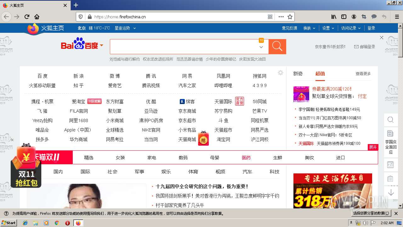Viewport: 403px width, 227px height.
Task: Click the side panel down arrow icon
Action: [x=391, y=192]
